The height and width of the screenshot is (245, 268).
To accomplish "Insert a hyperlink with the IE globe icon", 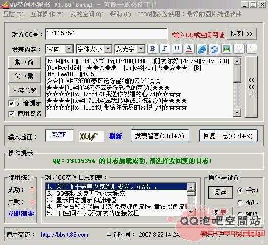I will click(202, 49).
